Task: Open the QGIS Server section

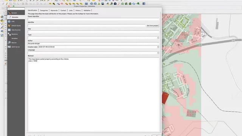Action: pyautogui.click(x=16, y=47)
